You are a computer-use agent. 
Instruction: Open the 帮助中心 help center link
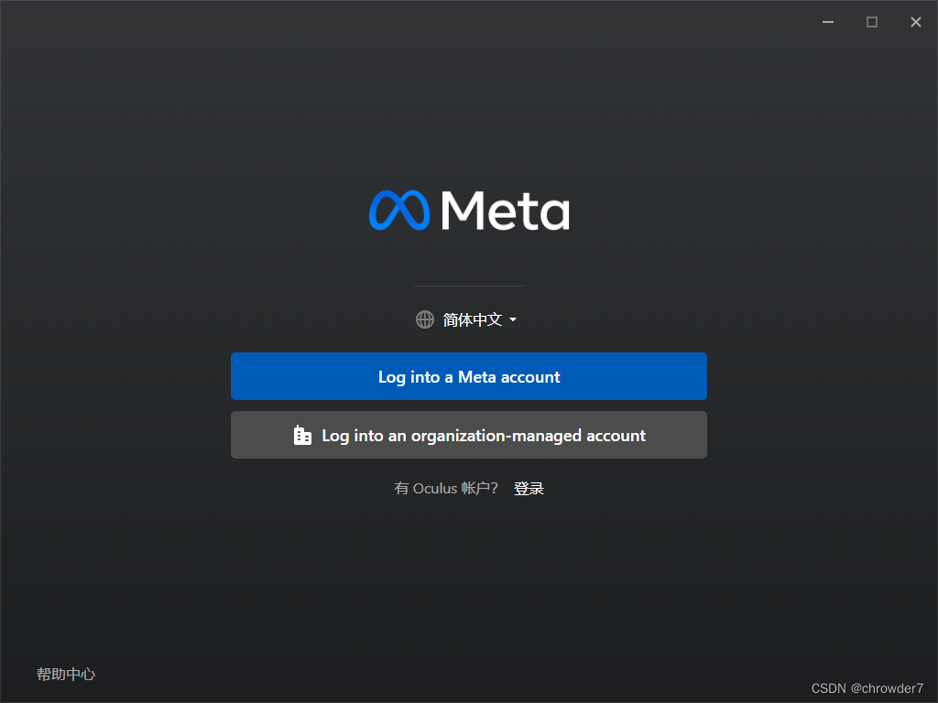(x=66, y=675)
